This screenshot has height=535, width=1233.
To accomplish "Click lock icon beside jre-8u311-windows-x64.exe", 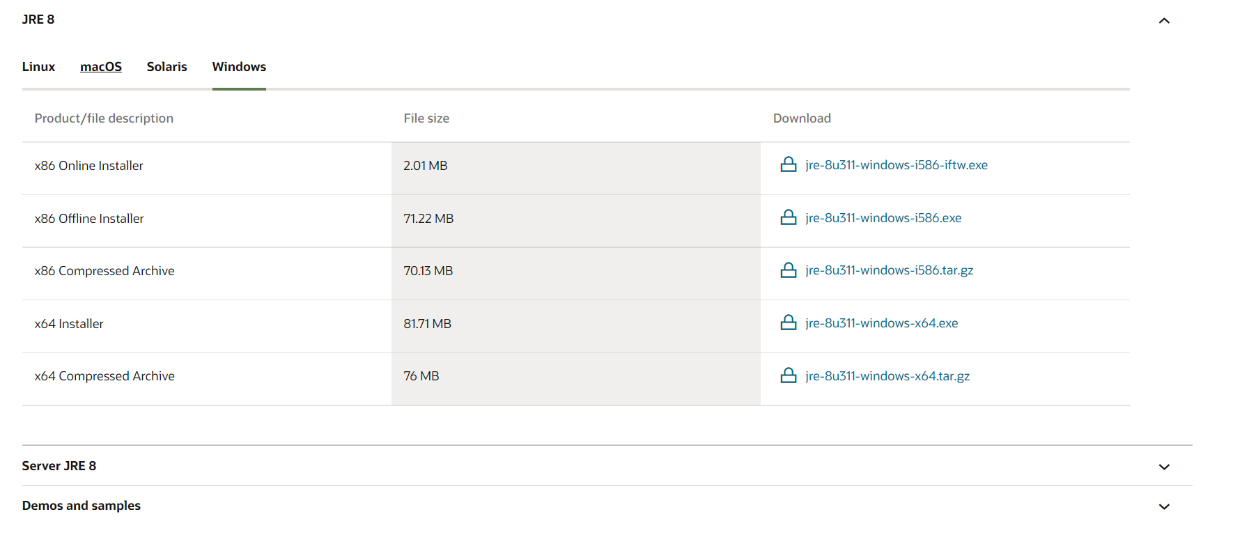I will [x=788, y=323].
